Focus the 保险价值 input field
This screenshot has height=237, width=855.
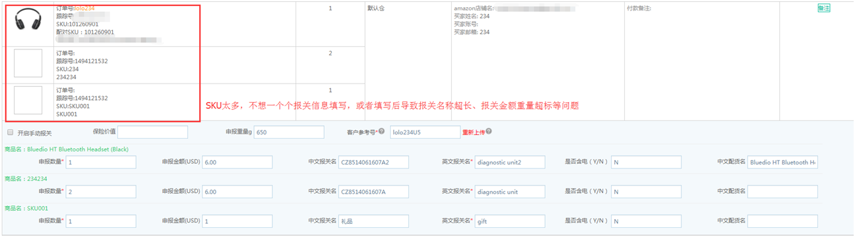[152, 132]
